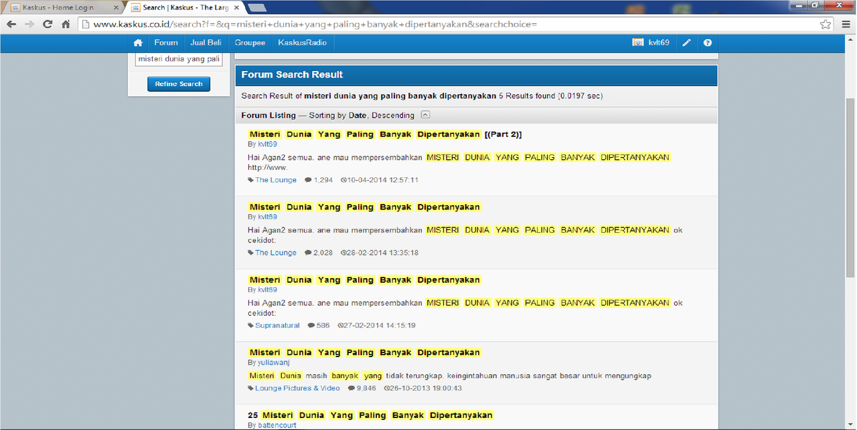Open author yuliawanj profile

coord(273,362)
